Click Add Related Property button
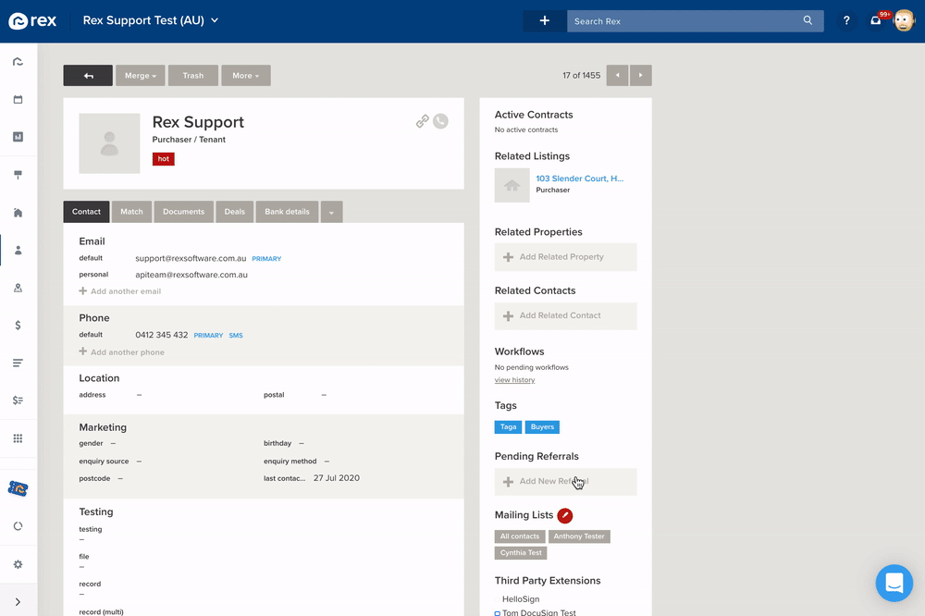This screenshot has width=925, height=616. (x=566, y=257)
